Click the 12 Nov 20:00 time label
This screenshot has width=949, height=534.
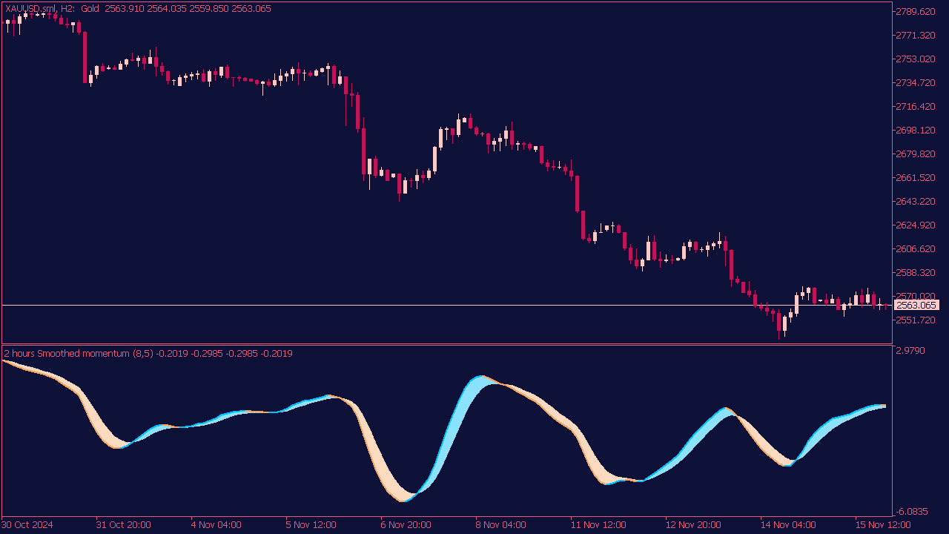click(x=693, y=525)
